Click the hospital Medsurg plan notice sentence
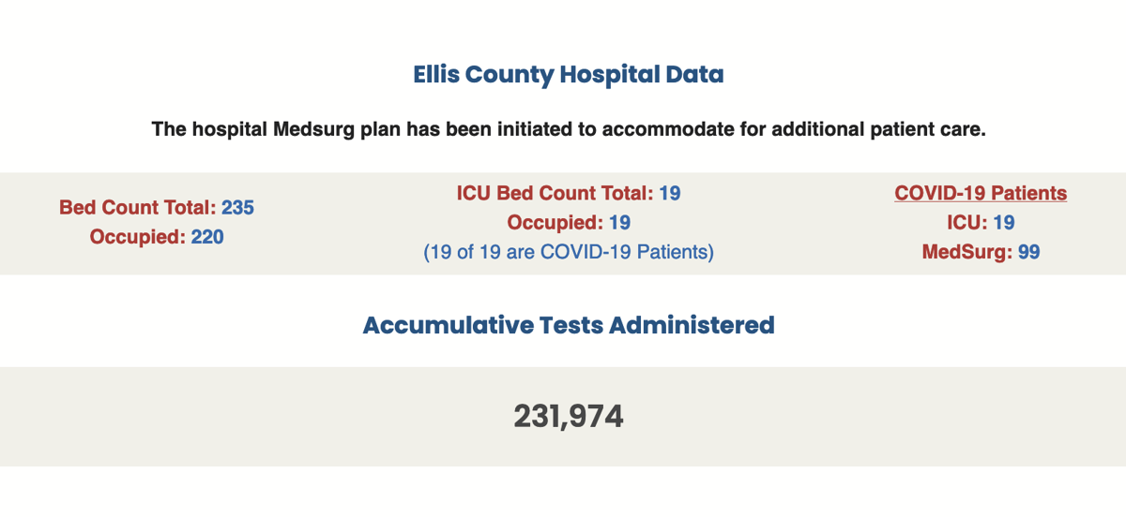Screen dimensions: 1126x517 point(569,129)
